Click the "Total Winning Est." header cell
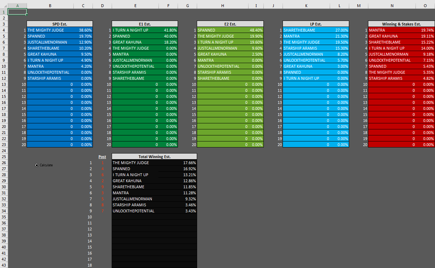The image size is (435, 268). point(154,157)
